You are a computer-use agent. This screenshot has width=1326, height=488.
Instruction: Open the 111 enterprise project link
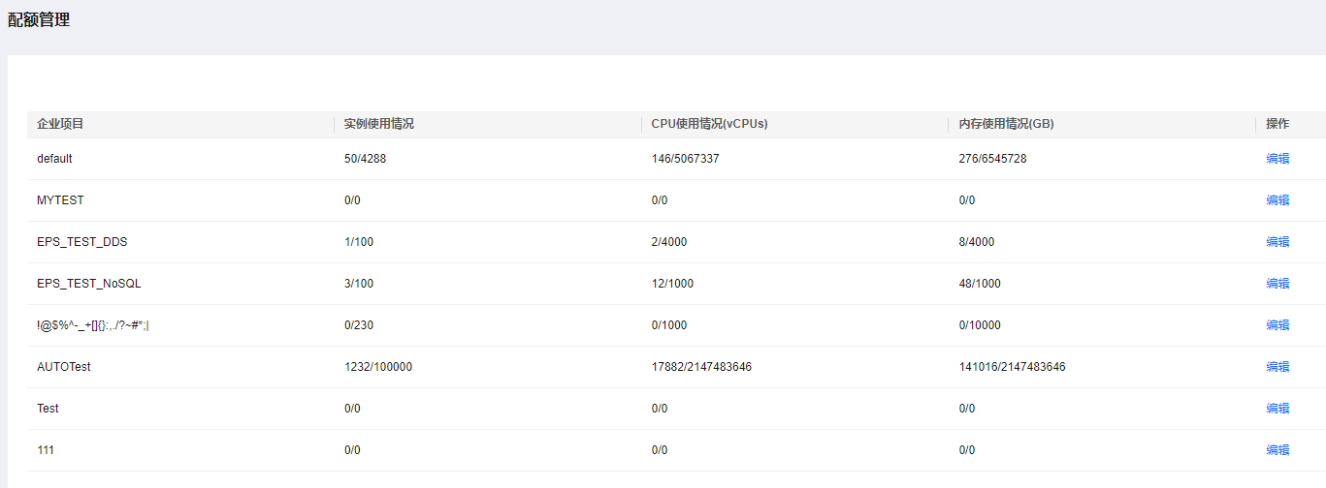tap(46, 450)
